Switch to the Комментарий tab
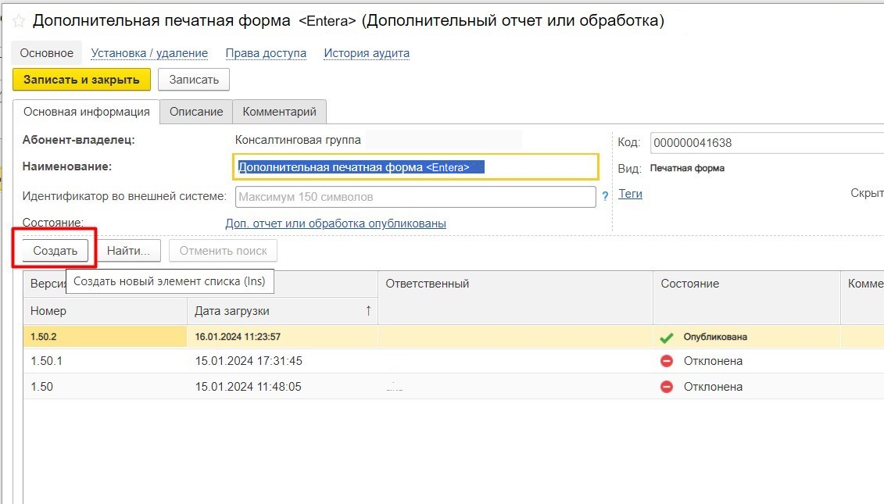The image size is (884, 504). [280, 112]
